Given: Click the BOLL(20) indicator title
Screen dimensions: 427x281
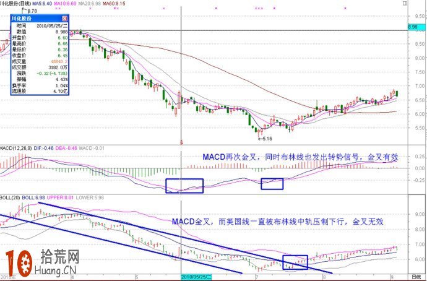Looking at the screenshot, I should coord(10,197).
